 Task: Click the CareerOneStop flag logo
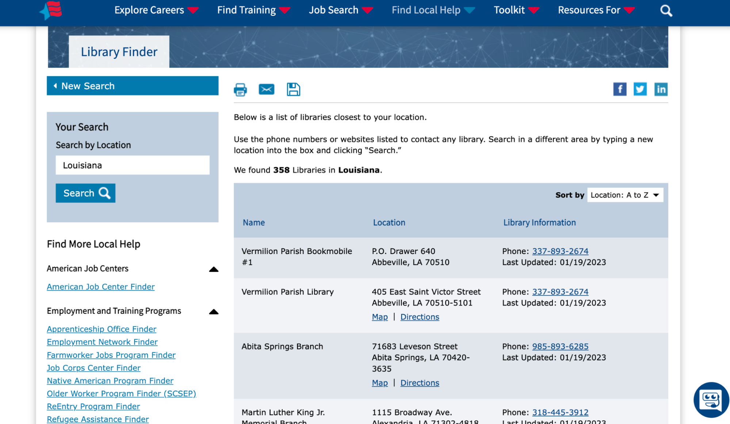(x=51, y=10)
